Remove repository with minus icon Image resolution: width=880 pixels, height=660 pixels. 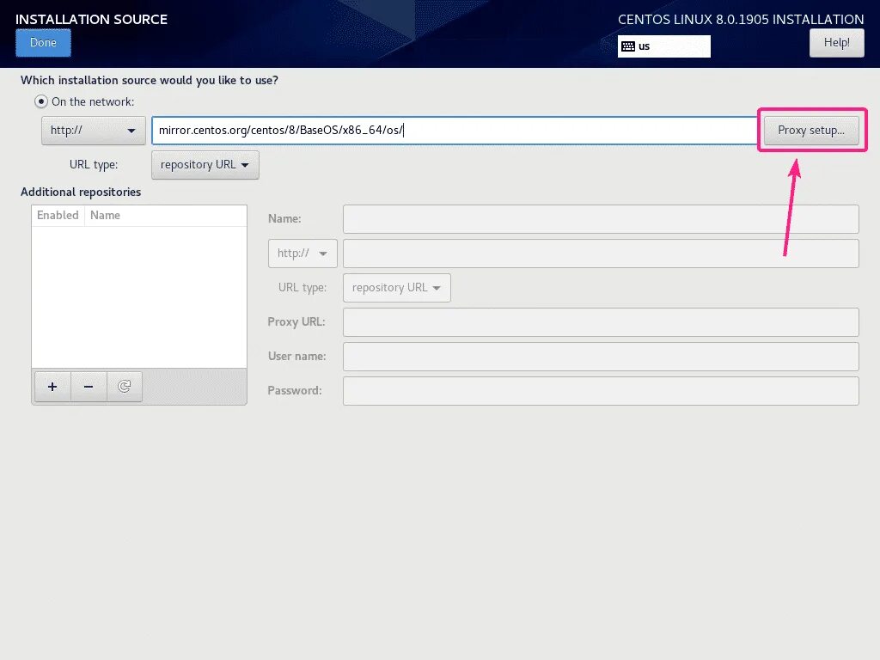[89, 387]
